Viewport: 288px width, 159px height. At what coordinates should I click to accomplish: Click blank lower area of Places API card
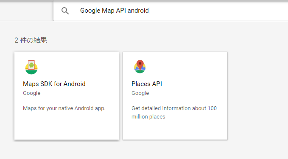click(x=175, y=130)
